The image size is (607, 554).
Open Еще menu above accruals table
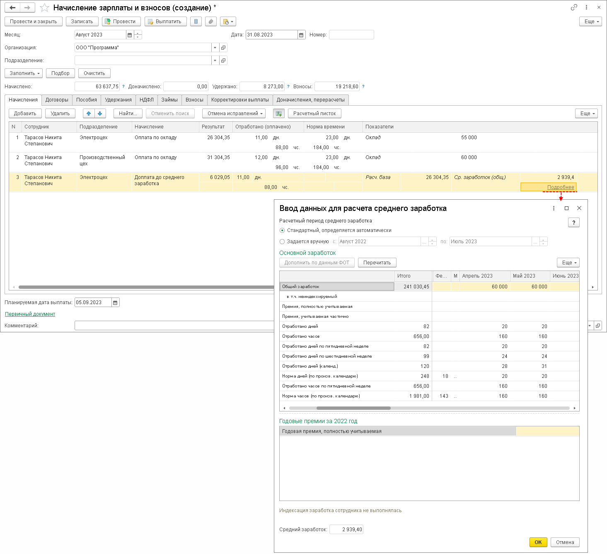[586, 114]
